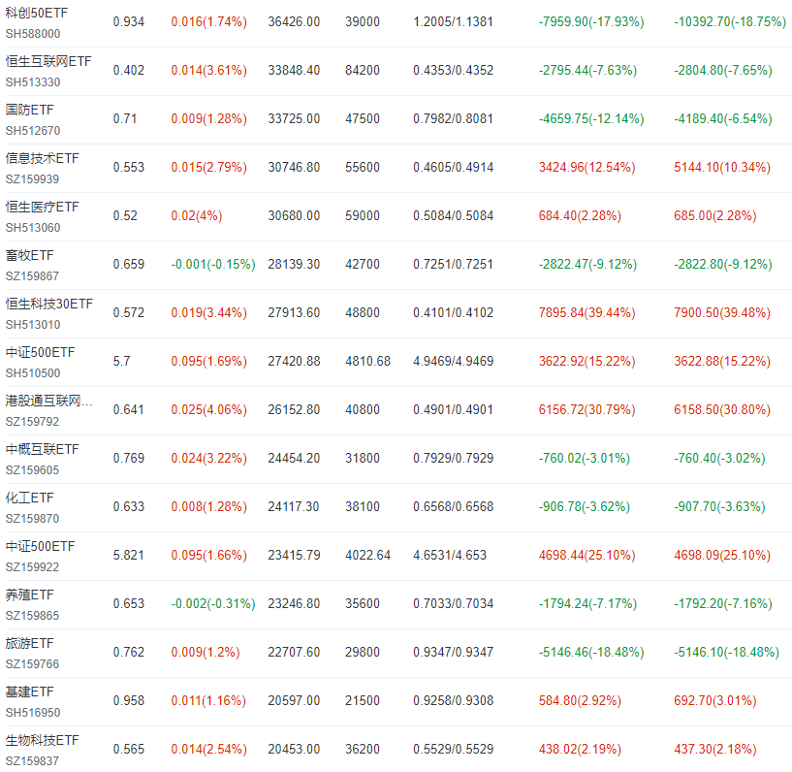Open the 基建ETF fund name
Image resolution: width=792 pixels, height=772 pixels.
tap(29, 692)
